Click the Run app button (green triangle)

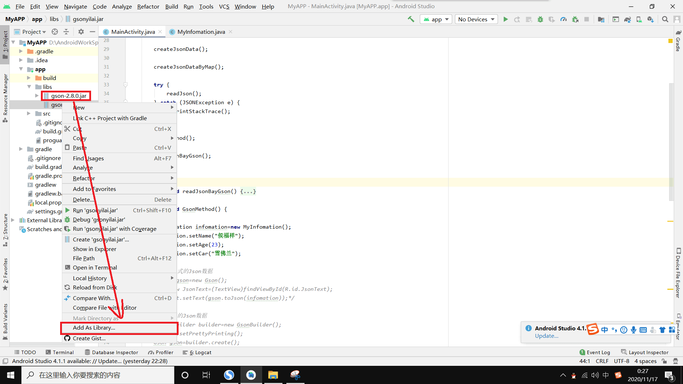point(506,19)
